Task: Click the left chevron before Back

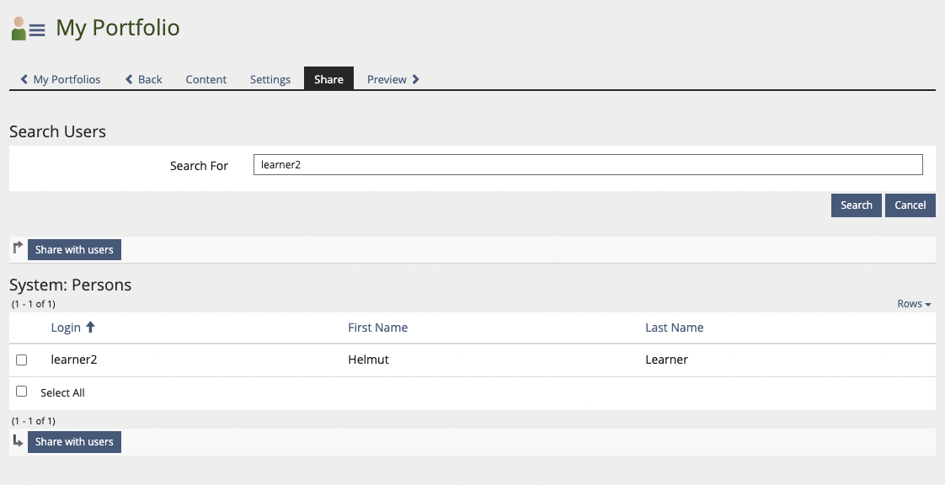Action: click(129, 79)
